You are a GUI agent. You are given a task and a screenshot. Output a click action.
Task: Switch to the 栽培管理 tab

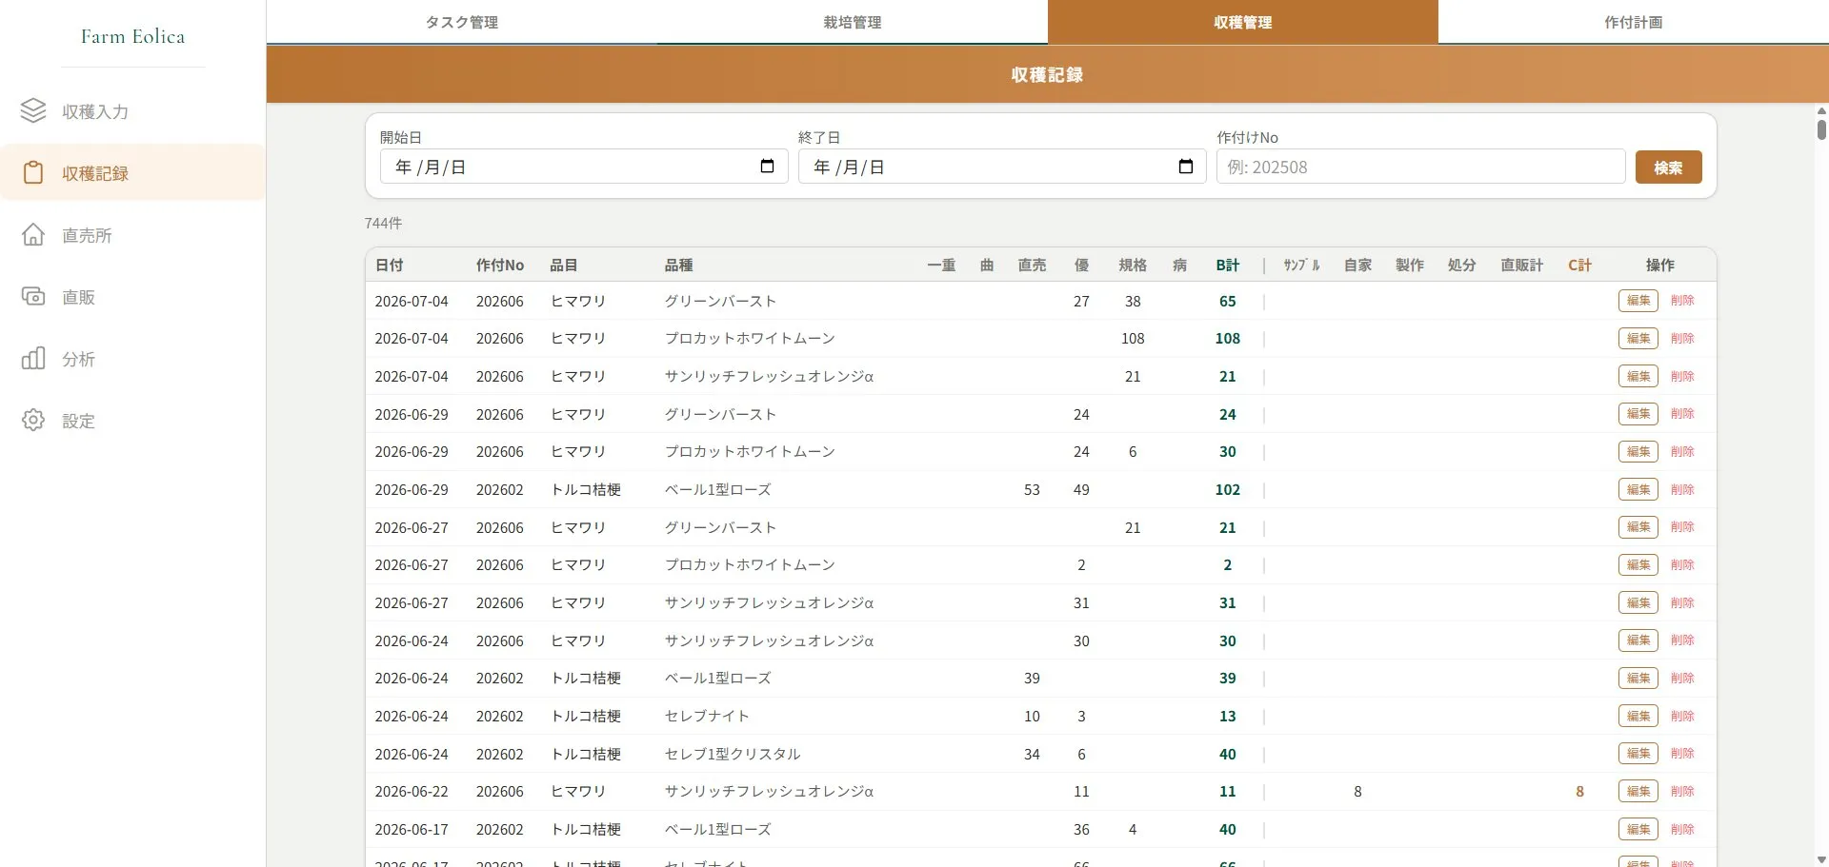point(853,22)
